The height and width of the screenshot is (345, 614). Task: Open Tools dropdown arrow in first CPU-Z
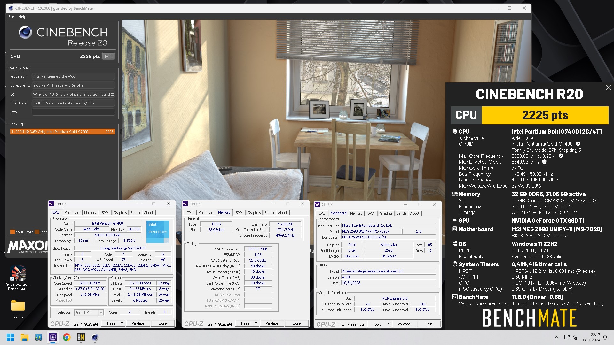tap(122, 323)
